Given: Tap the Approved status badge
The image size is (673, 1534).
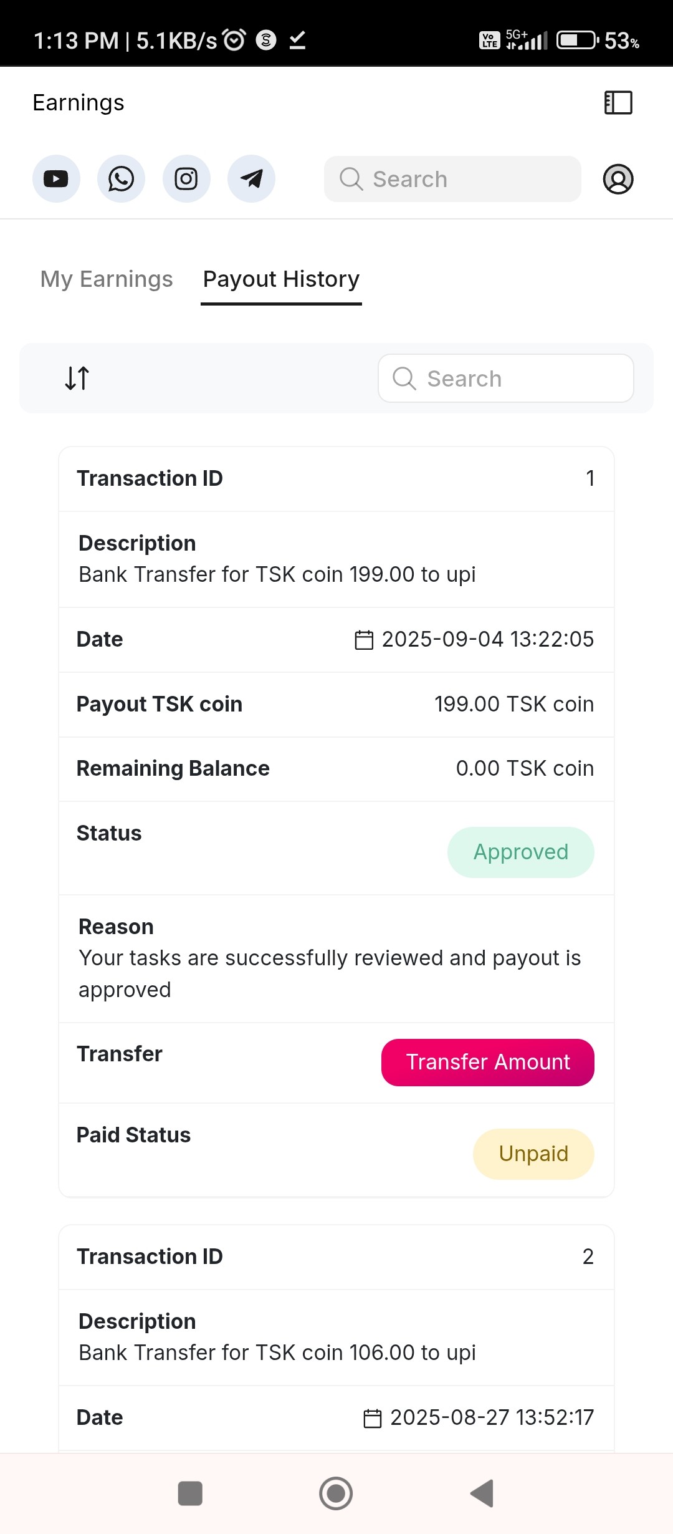Looking at the screenshot, I should 520,852.
